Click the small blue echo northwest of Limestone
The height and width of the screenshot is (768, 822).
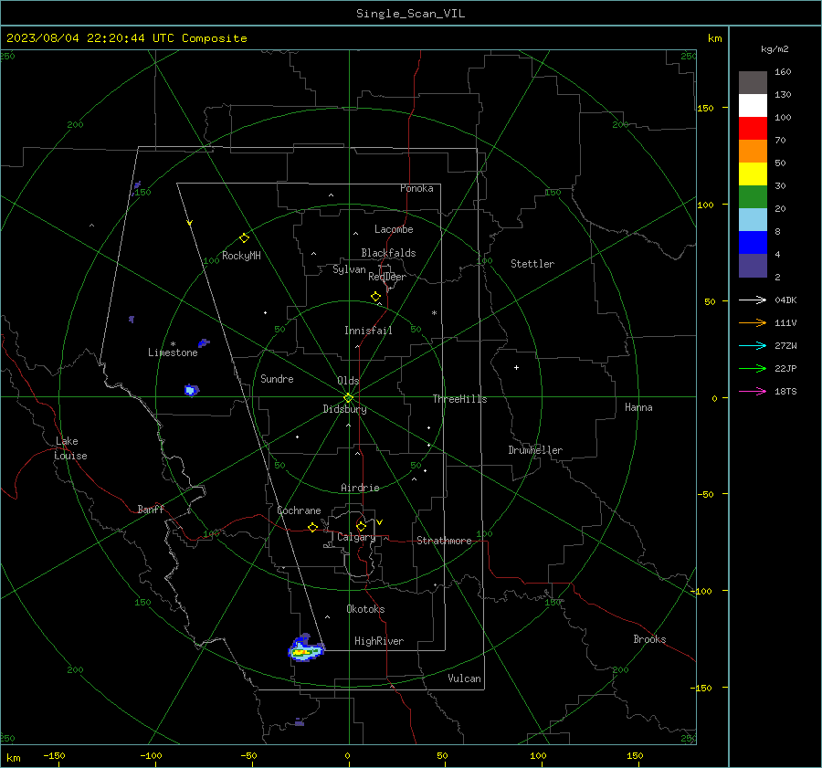pos(131,319)
